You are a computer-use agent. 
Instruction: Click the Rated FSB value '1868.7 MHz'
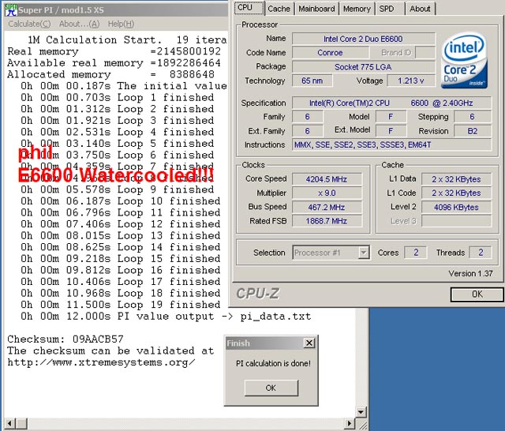click(x=327, y=221)
